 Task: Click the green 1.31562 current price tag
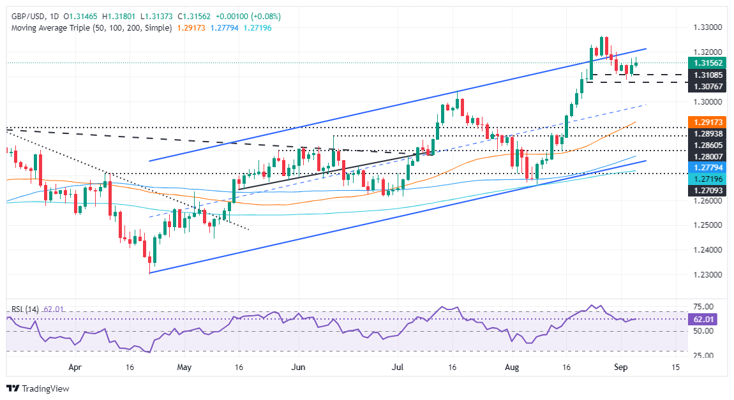tap(708, 63)
